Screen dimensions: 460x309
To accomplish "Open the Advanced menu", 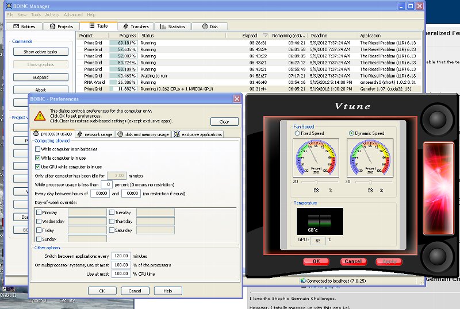I will click(73, 14).
